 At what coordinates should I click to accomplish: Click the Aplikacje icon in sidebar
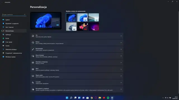[x=3, y=34]
